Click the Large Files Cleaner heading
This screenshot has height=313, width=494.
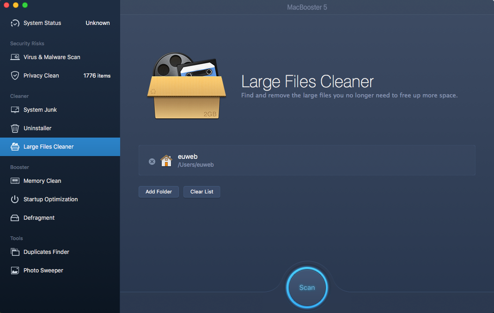tap(307, 82)
